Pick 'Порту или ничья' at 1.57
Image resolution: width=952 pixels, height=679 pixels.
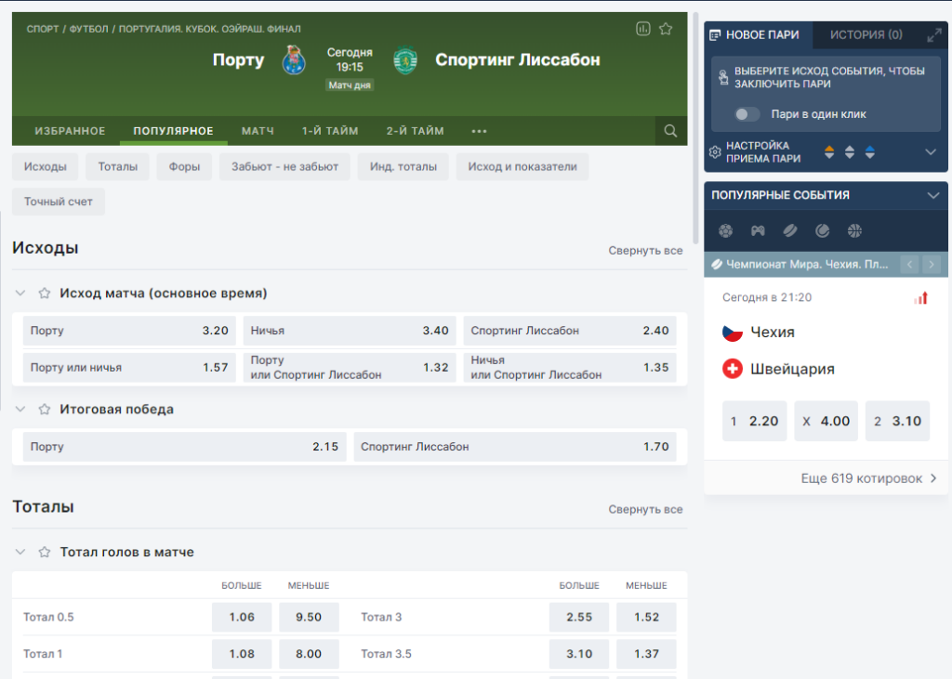129,368
